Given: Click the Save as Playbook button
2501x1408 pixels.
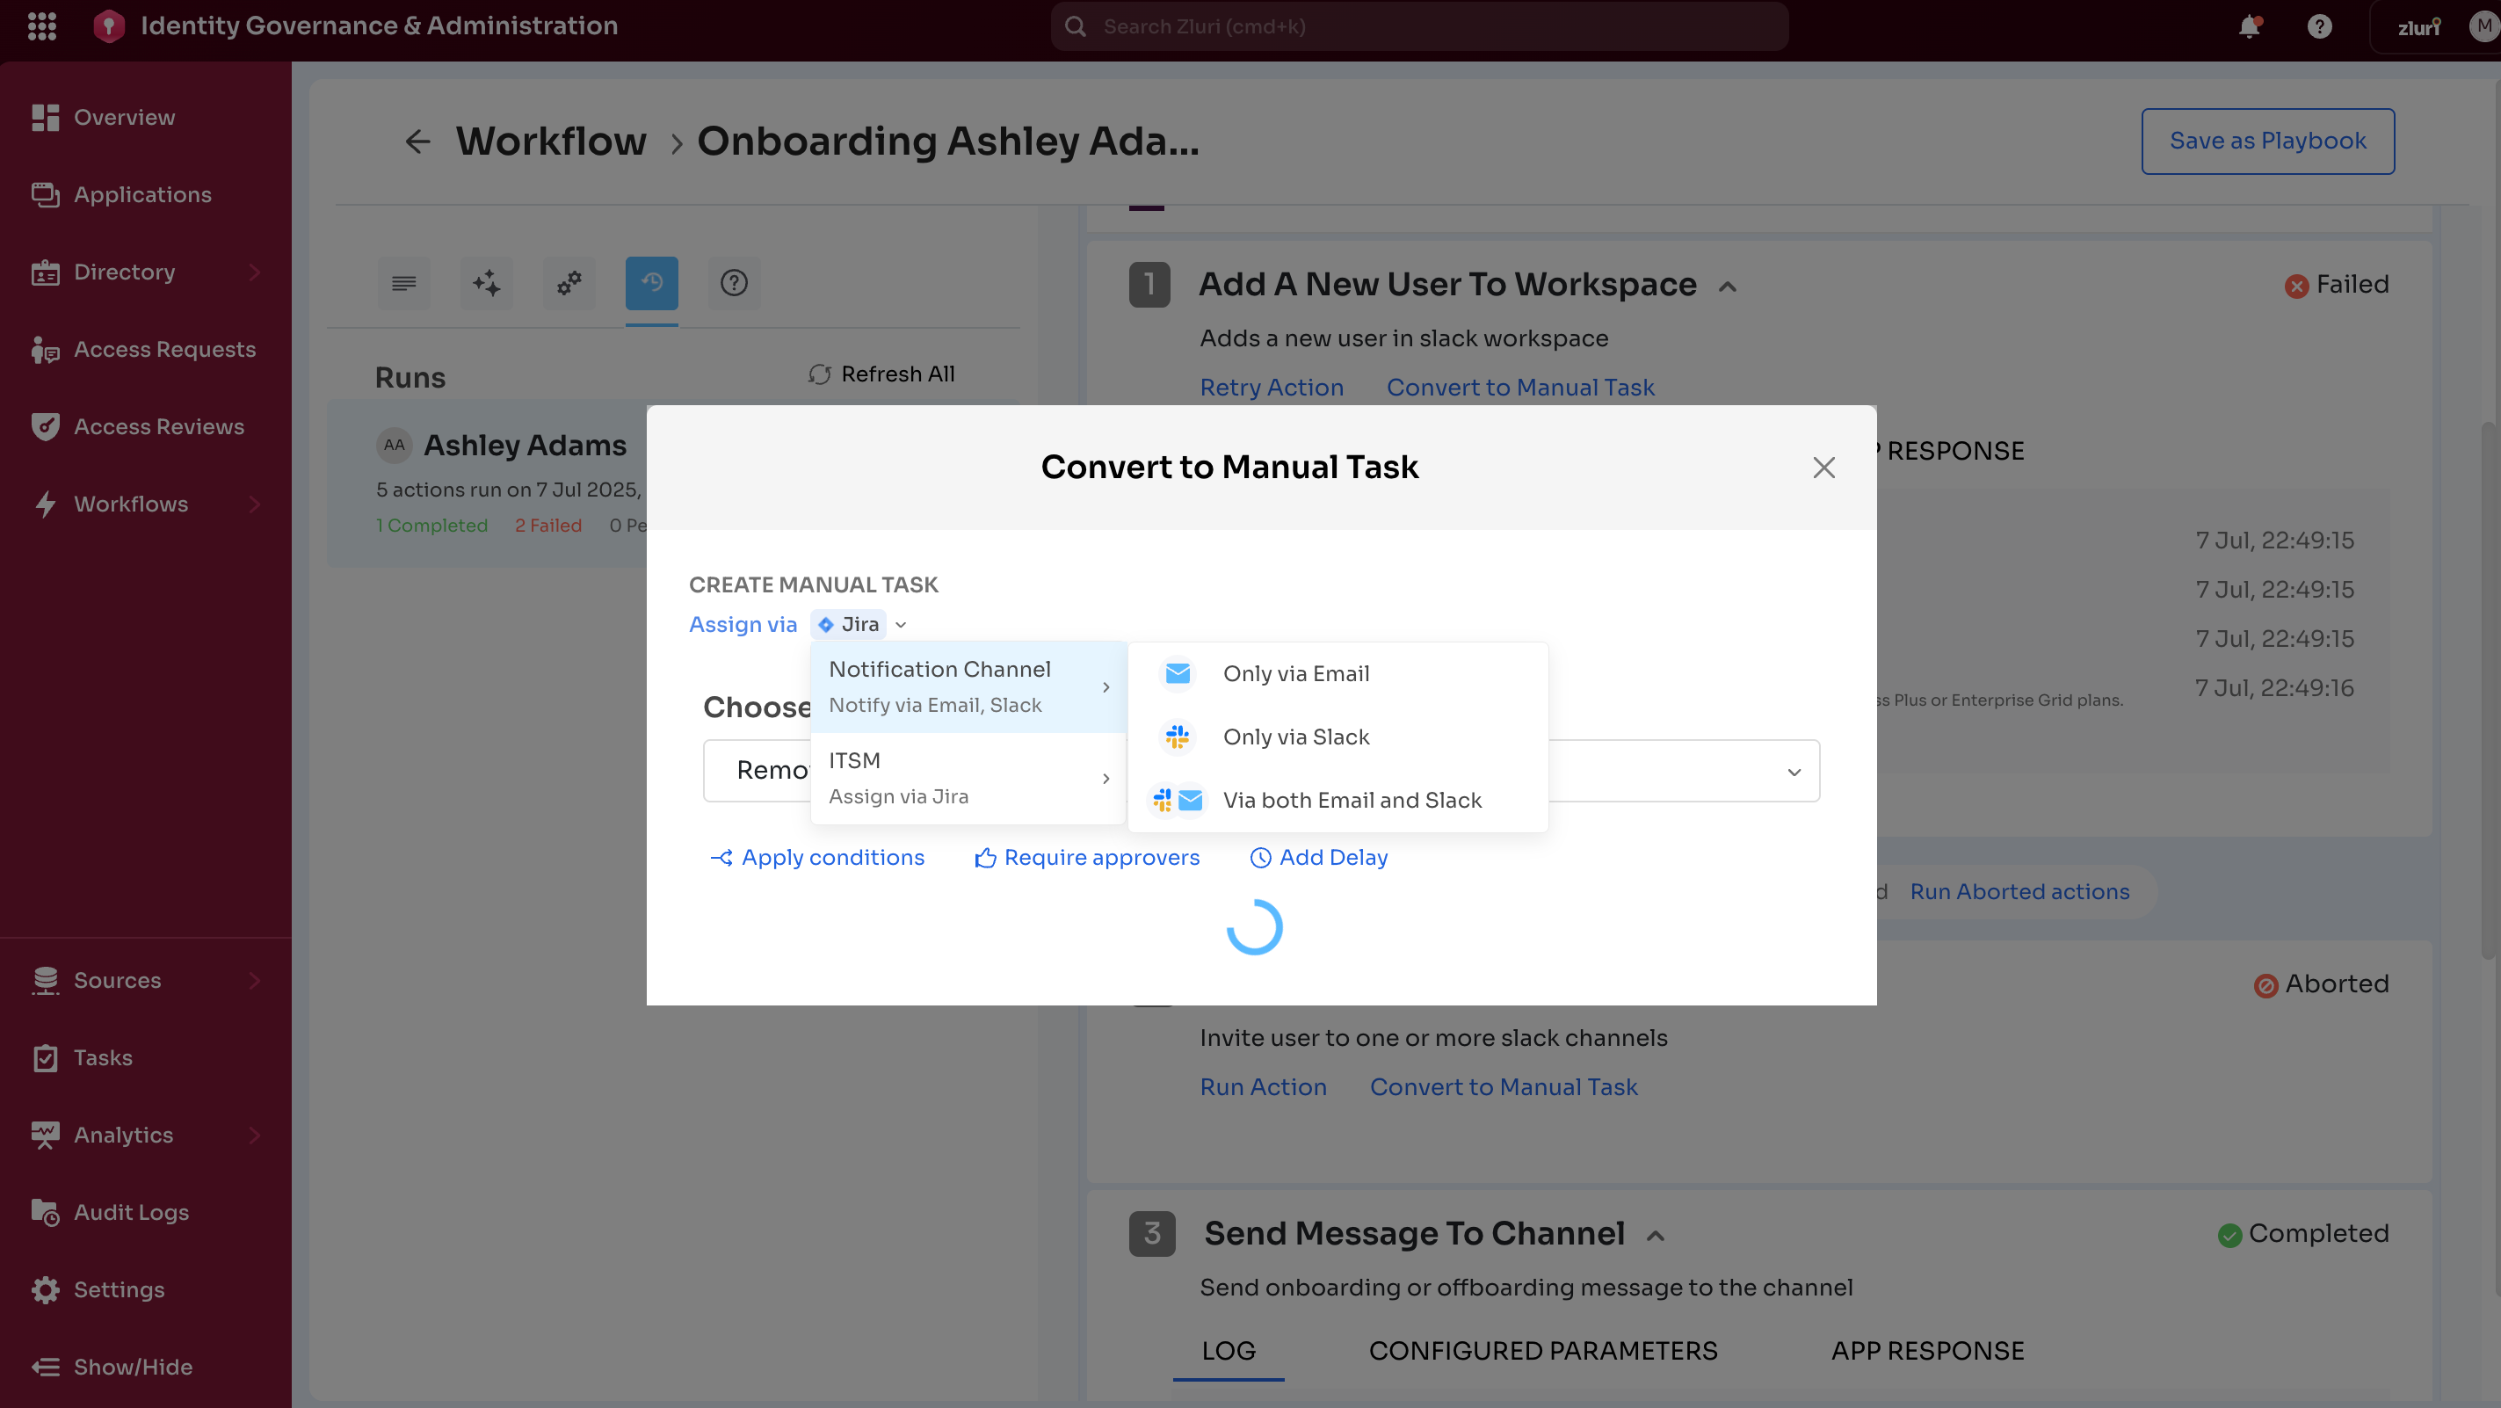Looking at the screenshot, I should tap(2267, 142).
